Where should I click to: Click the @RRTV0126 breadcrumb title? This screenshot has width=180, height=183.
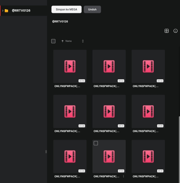[60, 21]
